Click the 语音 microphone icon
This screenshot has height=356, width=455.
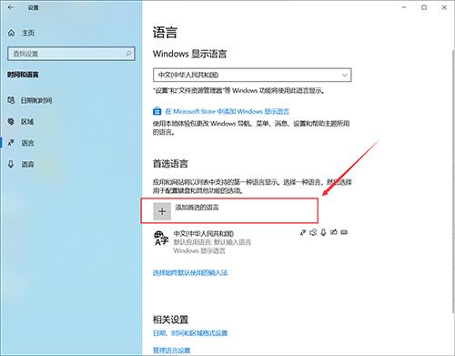pyautogui.click(x=11, y=164)
